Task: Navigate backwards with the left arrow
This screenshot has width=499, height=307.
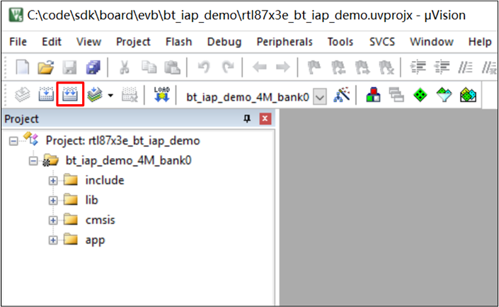Action: (259, 67)
